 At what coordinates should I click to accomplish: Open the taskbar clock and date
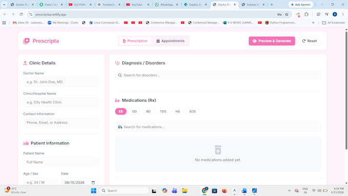(x=337, y=190)
